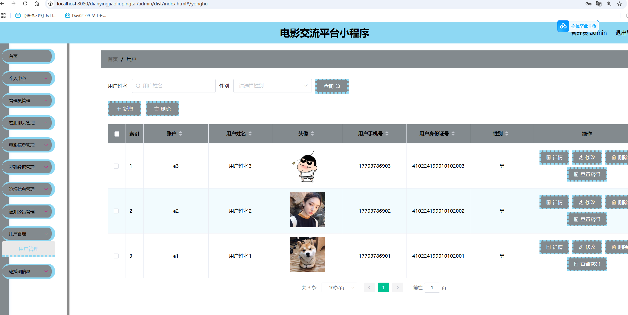Open the Shiba dog avatar for a1

307,255
